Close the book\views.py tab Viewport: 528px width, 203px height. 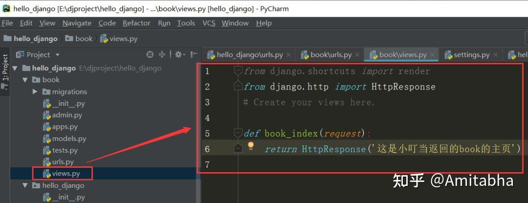pos(432,55)
